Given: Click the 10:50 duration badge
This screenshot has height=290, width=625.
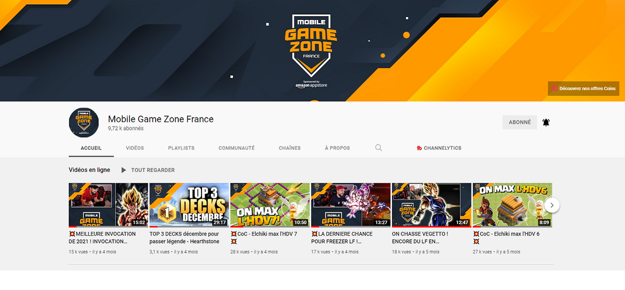Looking at the screenshot, I should click(x=300, y=223).
